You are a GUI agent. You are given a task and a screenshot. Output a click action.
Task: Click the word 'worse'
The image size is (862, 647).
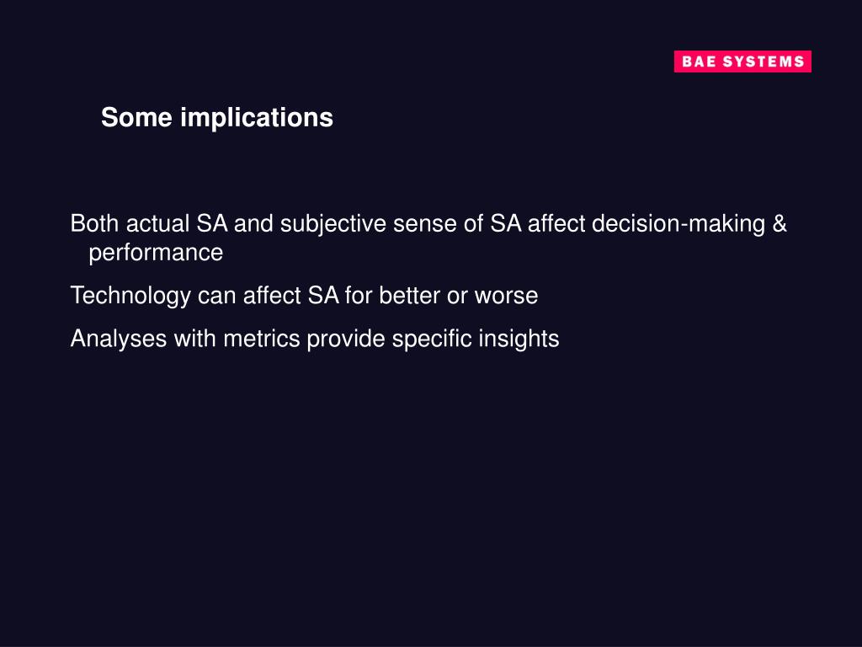click(x=506, y=297)
